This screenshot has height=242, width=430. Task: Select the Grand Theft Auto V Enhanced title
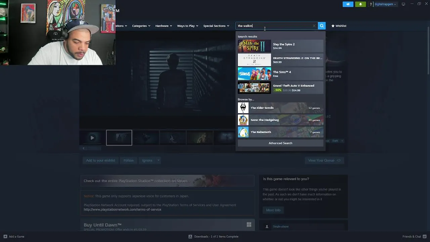[x=293, y=86]
